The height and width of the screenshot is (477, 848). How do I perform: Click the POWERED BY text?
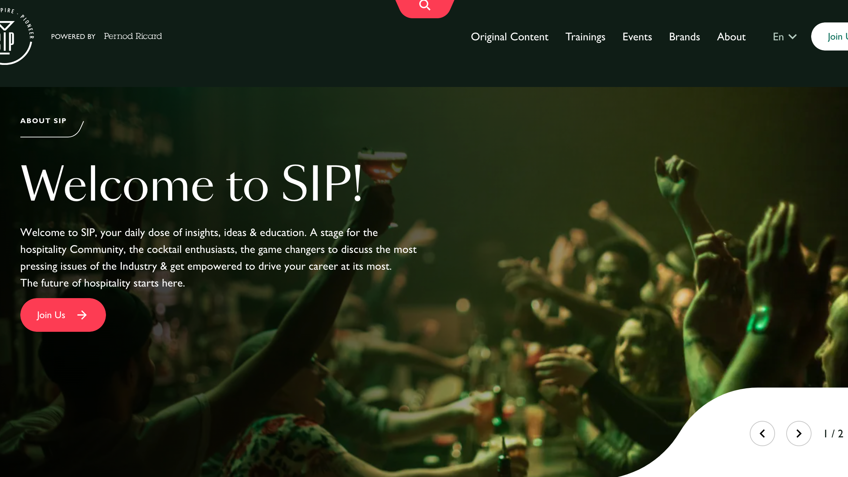pos(73,36)
